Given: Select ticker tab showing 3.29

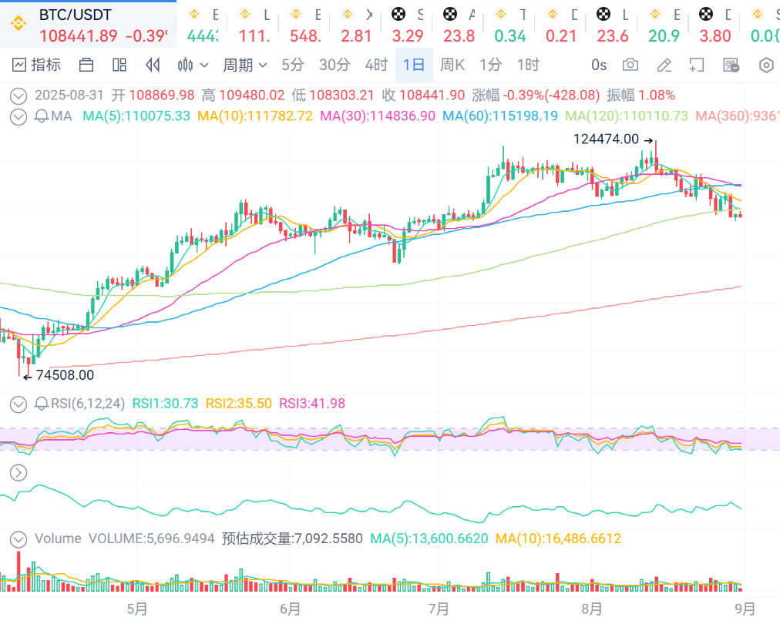Looking at the screenshot, I should 408,25.
